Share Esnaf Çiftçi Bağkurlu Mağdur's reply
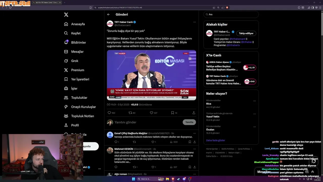 195,142
